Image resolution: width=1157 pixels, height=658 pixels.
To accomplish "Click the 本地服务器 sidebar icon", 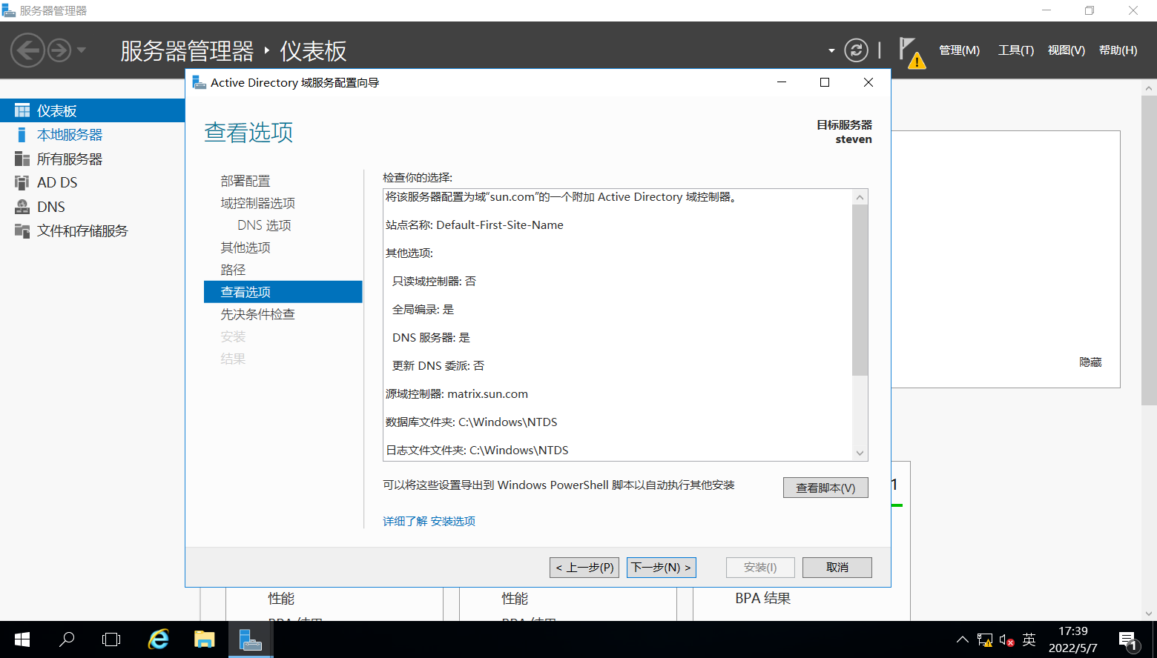I will click(x=22, y=135).
